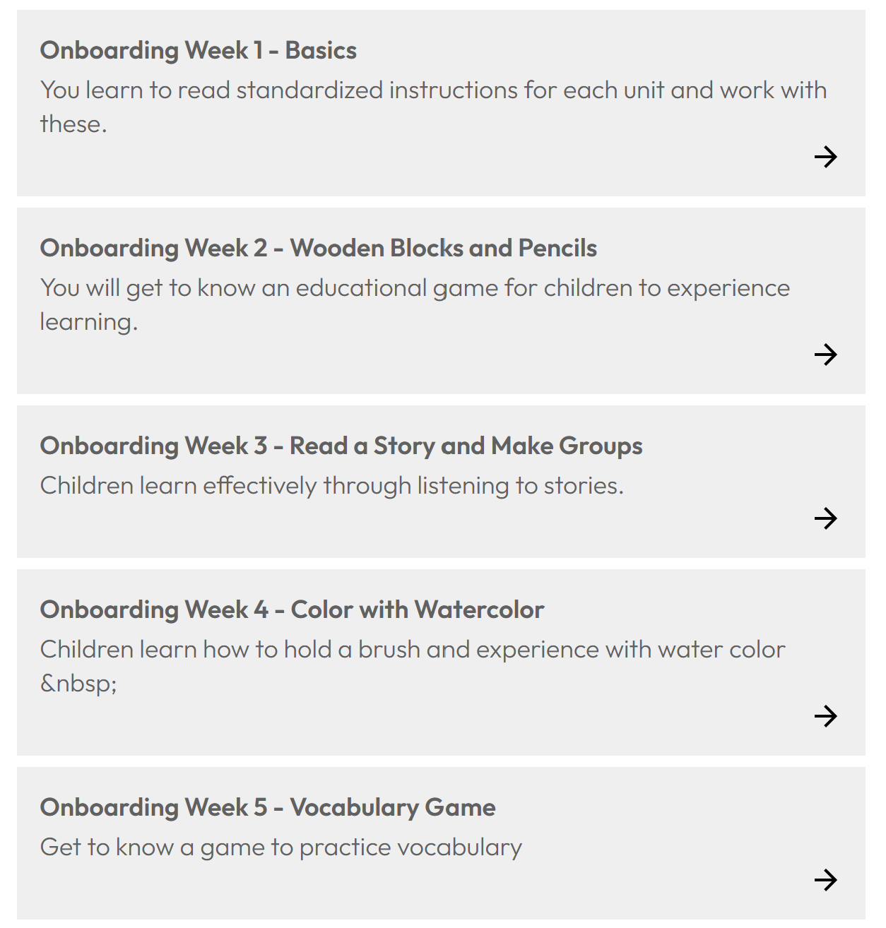Click the word 'Watercolor' in the Week 4 heading
Image resolution: width=886 pixels, height=928 pixels.
pyautogui.click(x=479, y=610)
